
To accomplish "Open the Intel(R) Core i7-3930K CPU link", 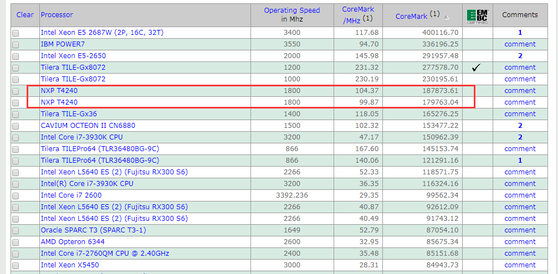I will [x=87, y=184].
